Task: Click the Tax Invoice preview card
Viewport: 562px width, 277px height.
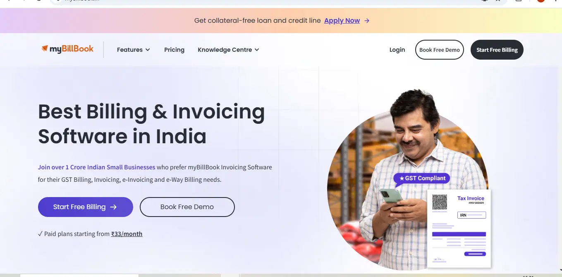Action: click(x=459, y=229)
